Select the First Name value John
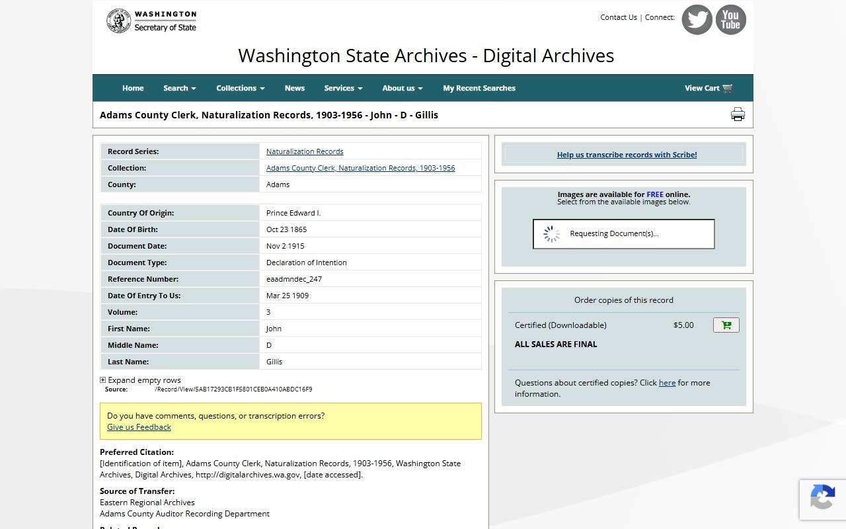This screenshot has height=529, width=846. (x=274, y=329)
